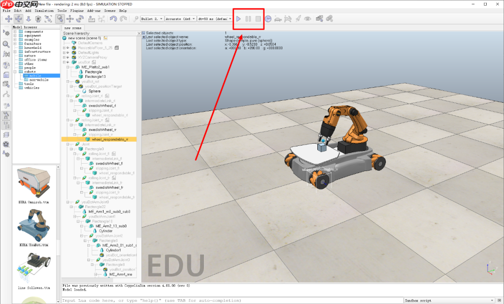Open the calculation modules f(x) icon
The image size is (504, 304).
click(7, 54)
